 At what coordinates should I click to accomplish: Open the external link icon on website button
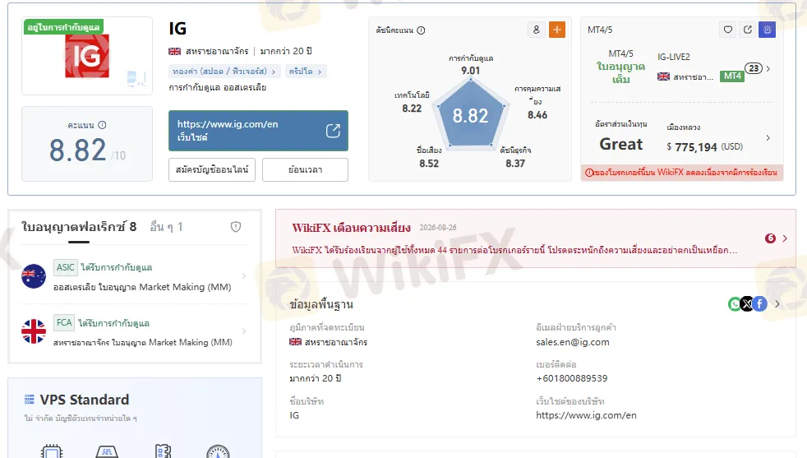tap(333, 131)
